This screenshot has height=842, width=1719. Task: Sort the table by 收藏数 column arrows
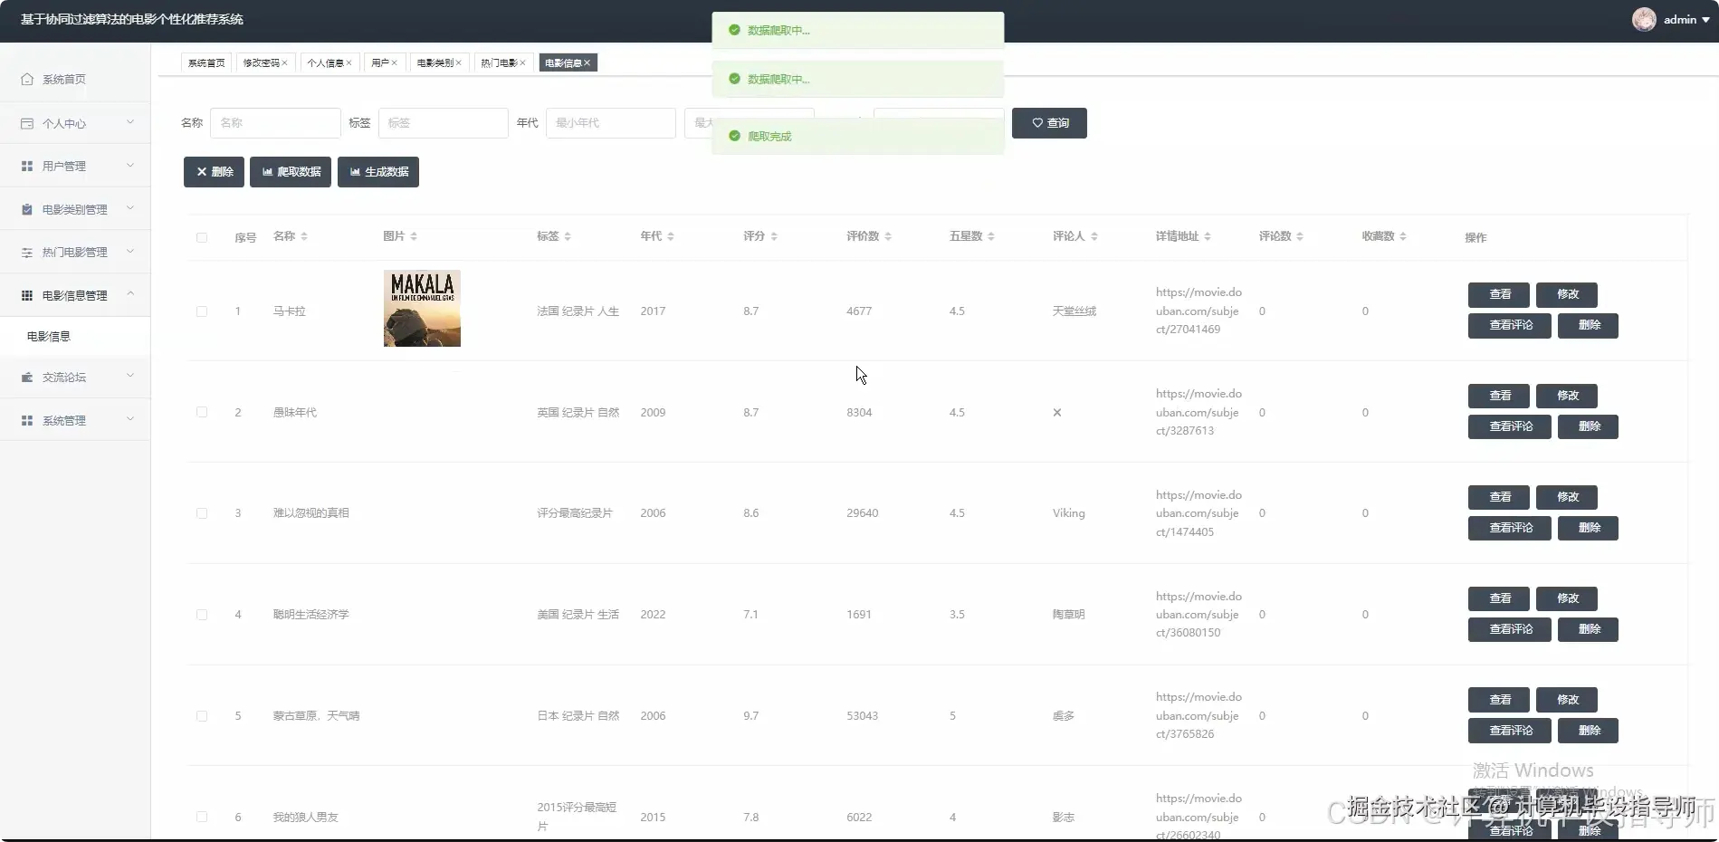(1403, 236)
